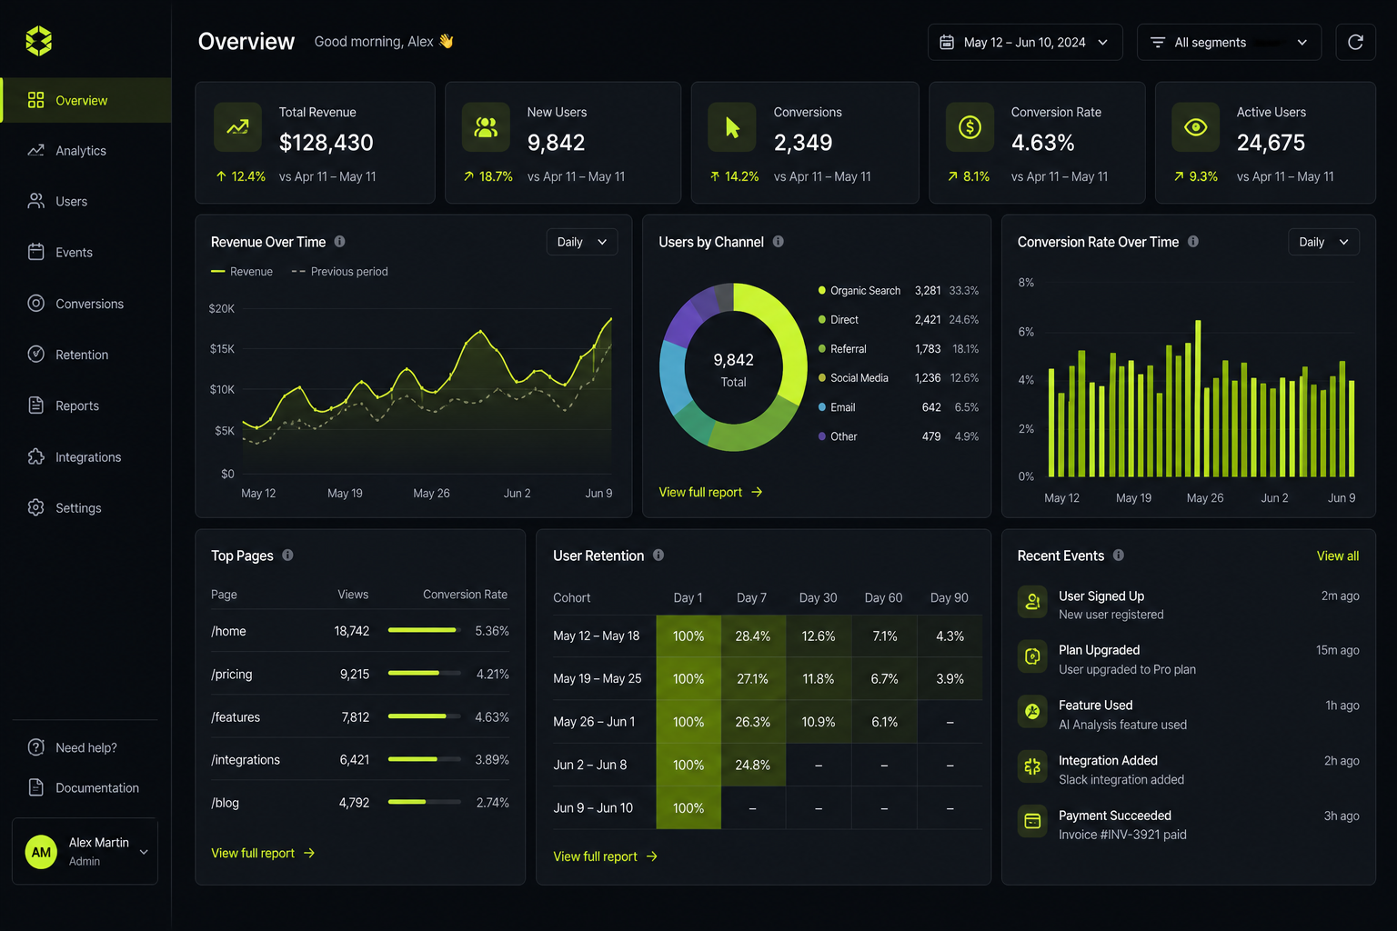This screenshot has height=931, width=1397.
Task: Click the Feature Used event icon
Action: coord(1032,712)
